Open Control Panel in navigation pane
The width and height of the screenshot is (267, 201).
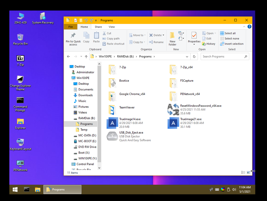[x=83, y=164]
